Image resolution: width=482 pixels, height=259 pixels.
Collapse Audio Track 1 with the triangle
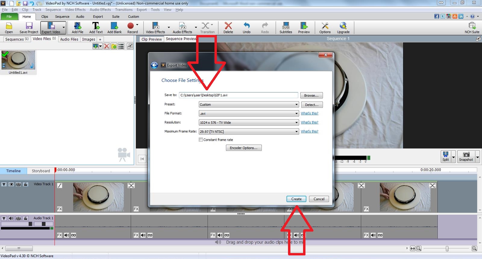click(x=4, y=218)
